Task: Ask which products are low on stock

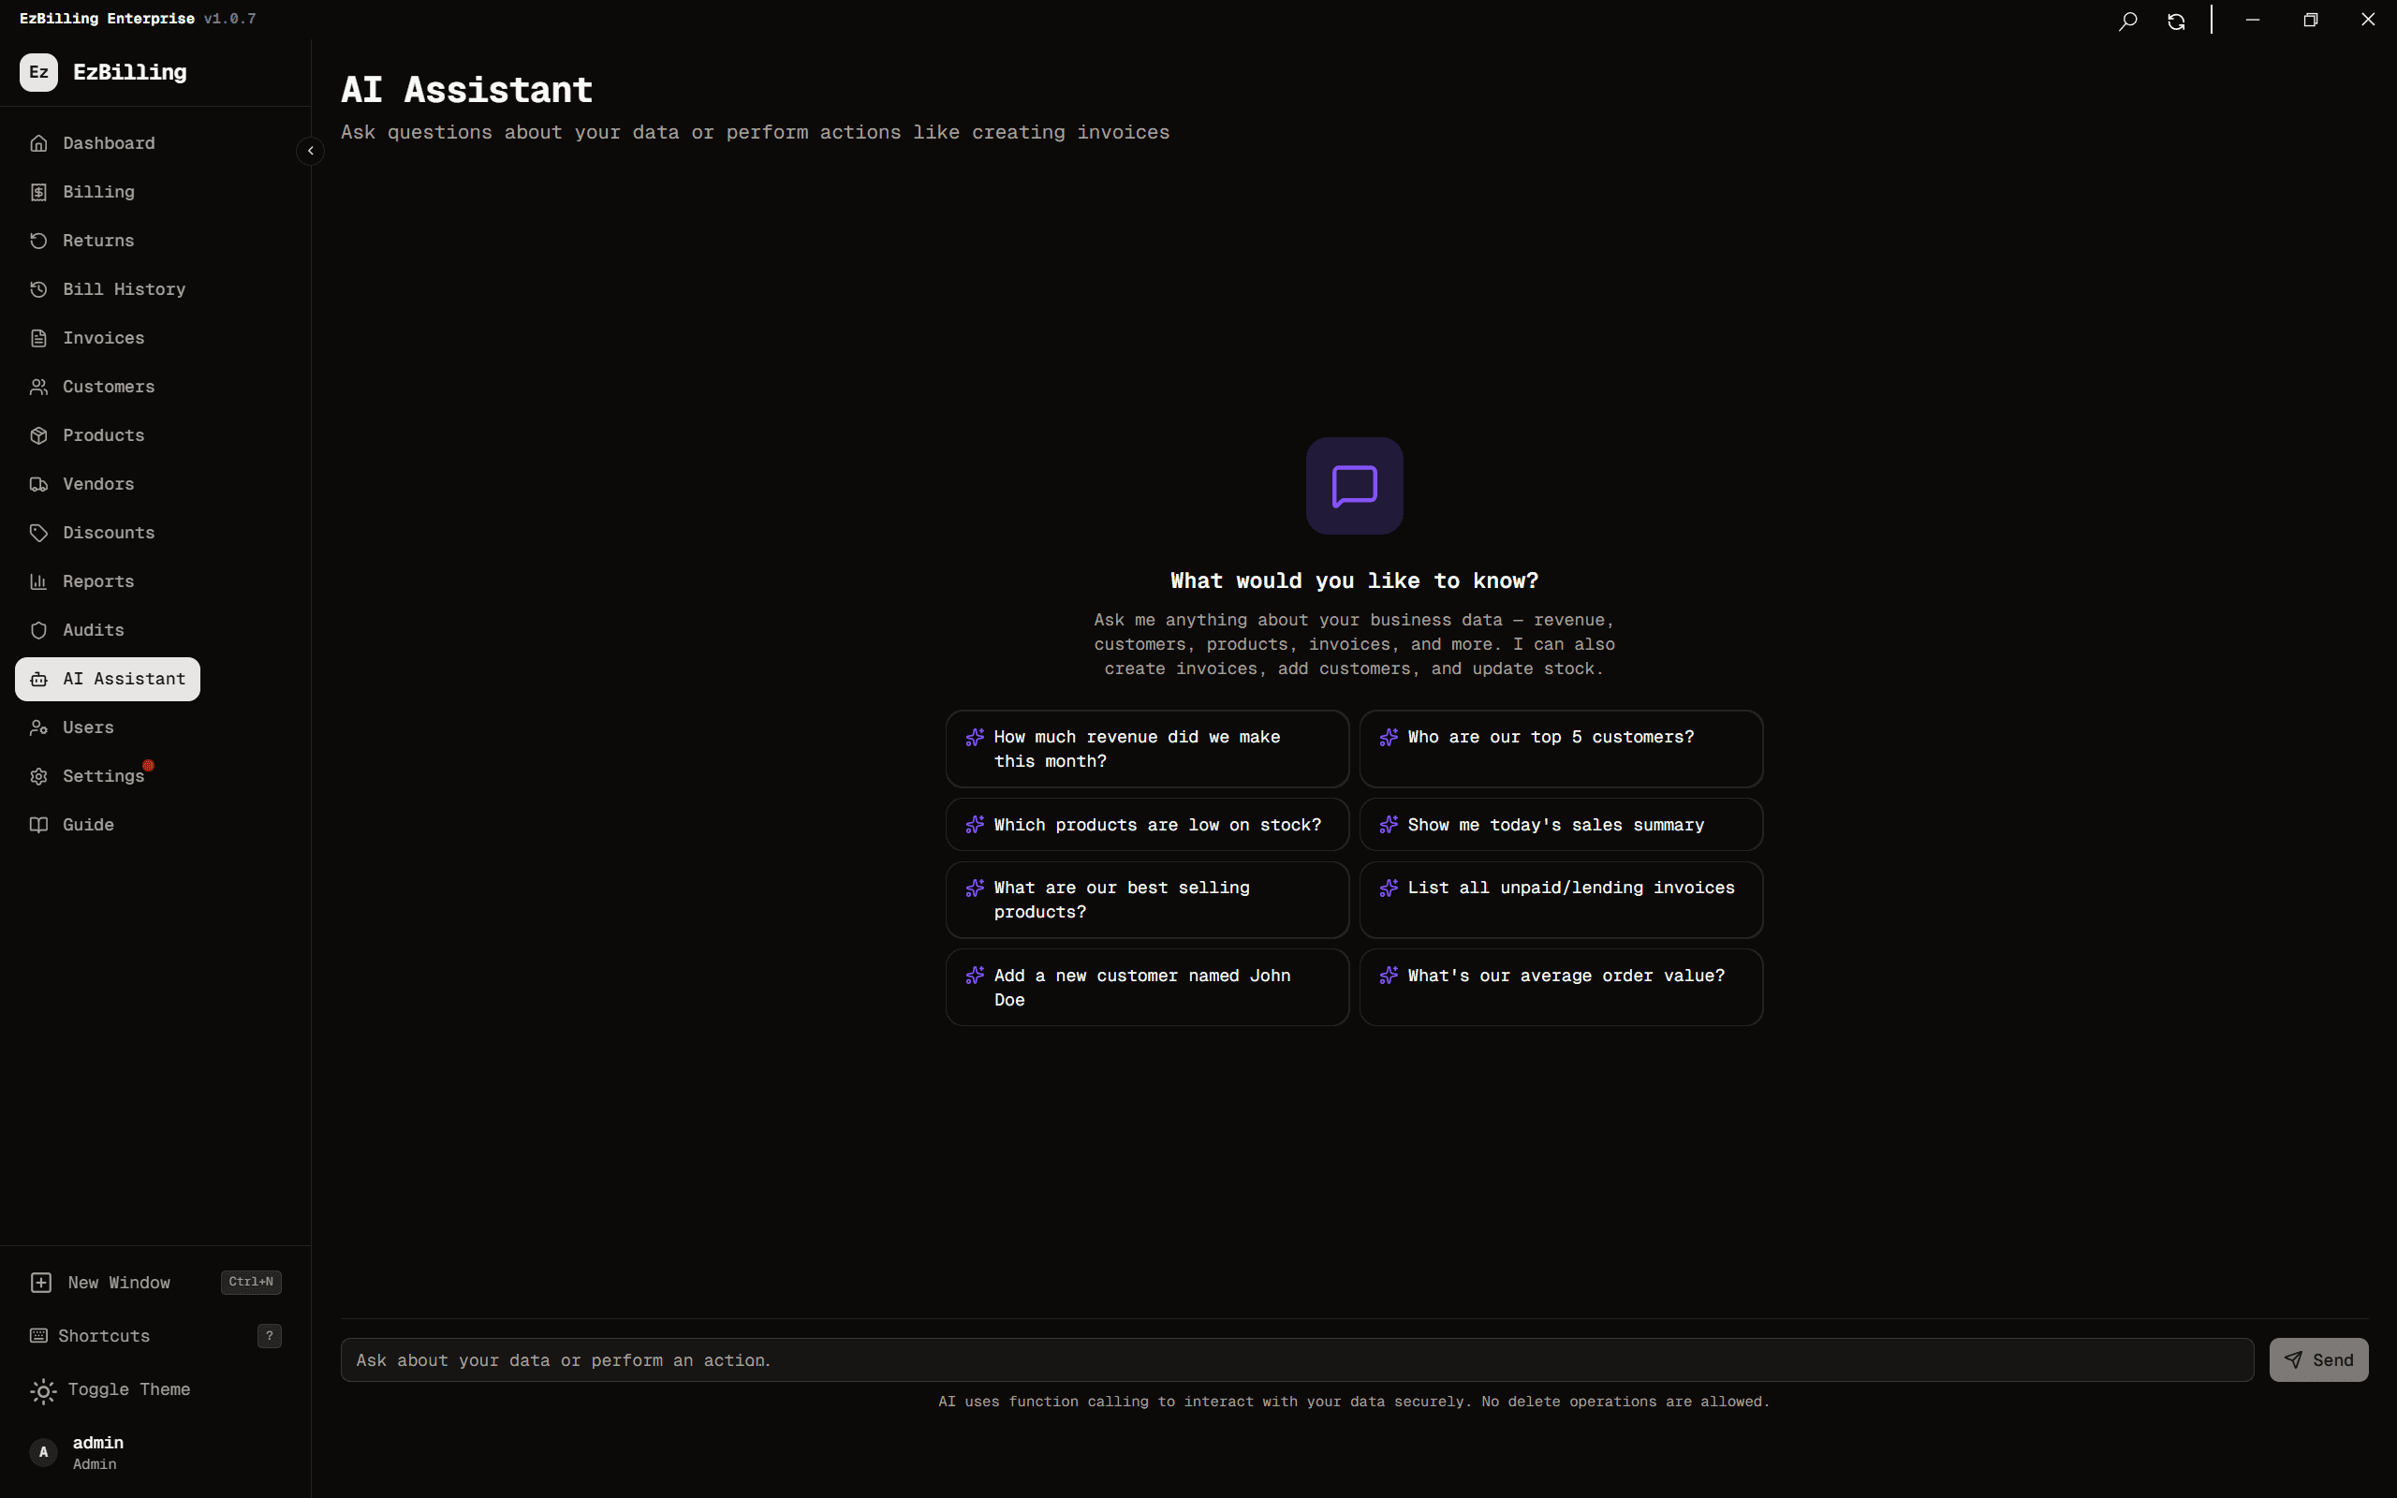Action: [x=1147, y=824]
